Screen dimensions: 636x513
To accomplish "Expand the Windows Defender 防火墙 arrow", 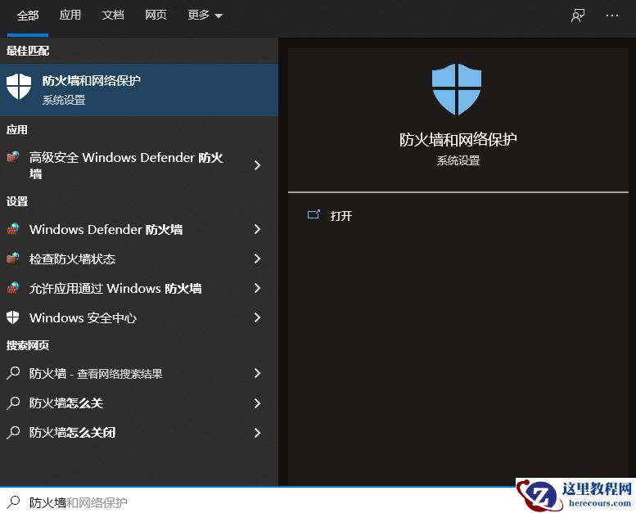I will click(x=257, y=229).
